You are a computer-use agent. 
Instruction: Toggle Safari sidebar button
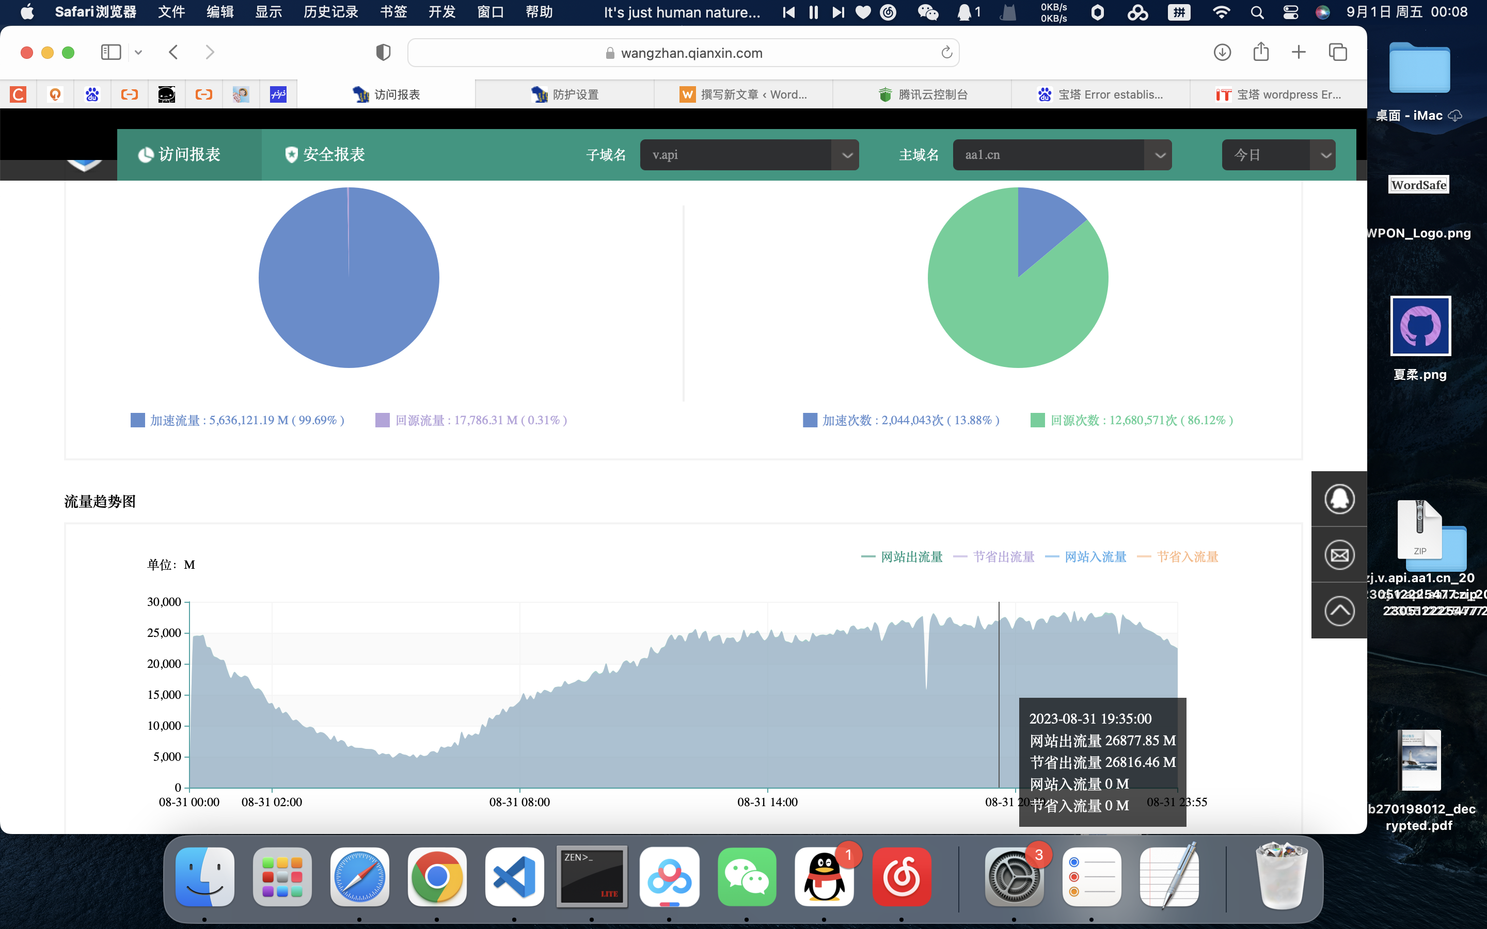(111, 52)
